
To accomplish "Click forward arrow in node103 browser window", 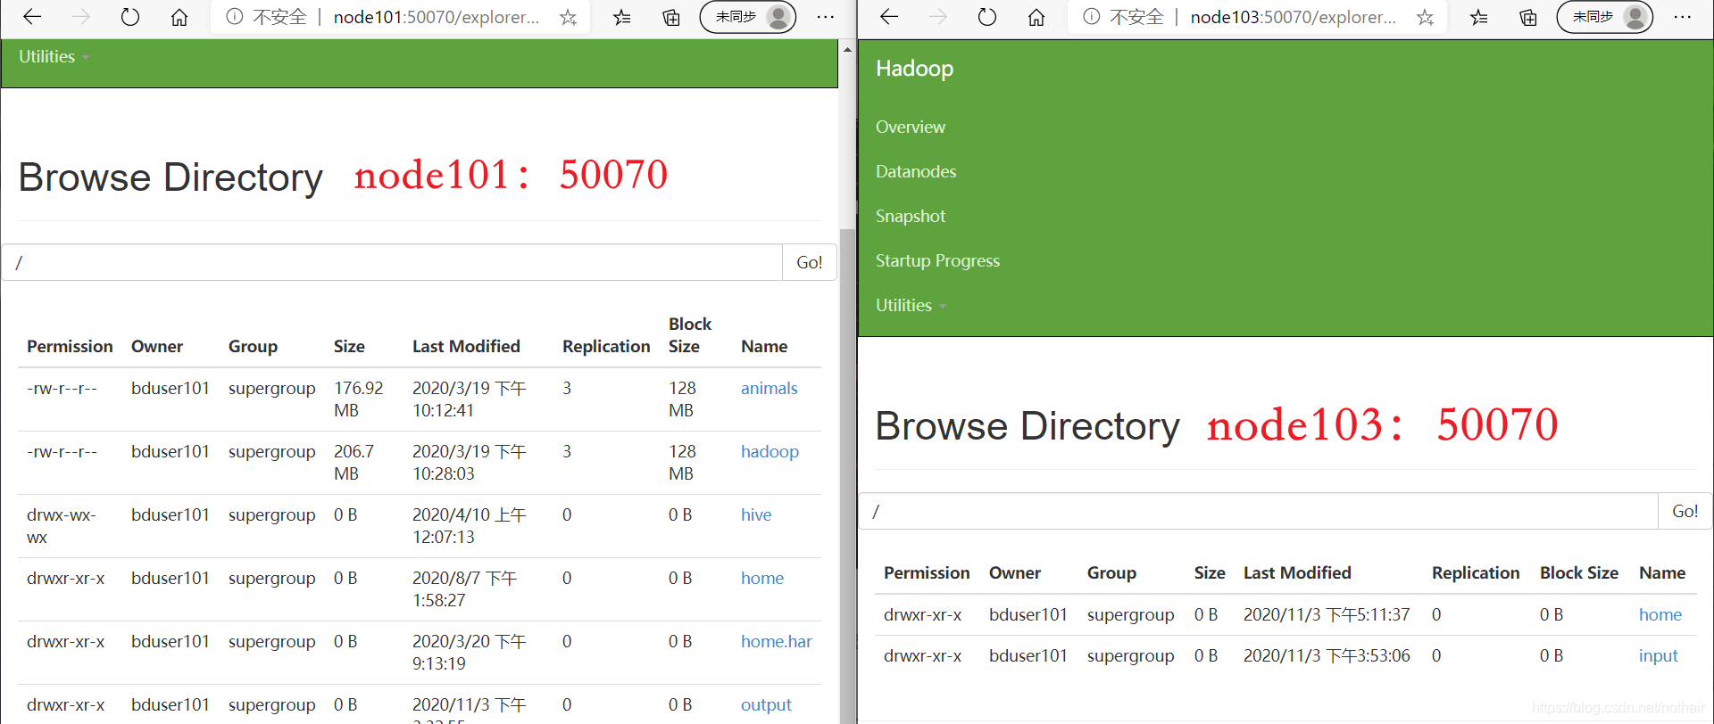I will click(x=938, y=17).
